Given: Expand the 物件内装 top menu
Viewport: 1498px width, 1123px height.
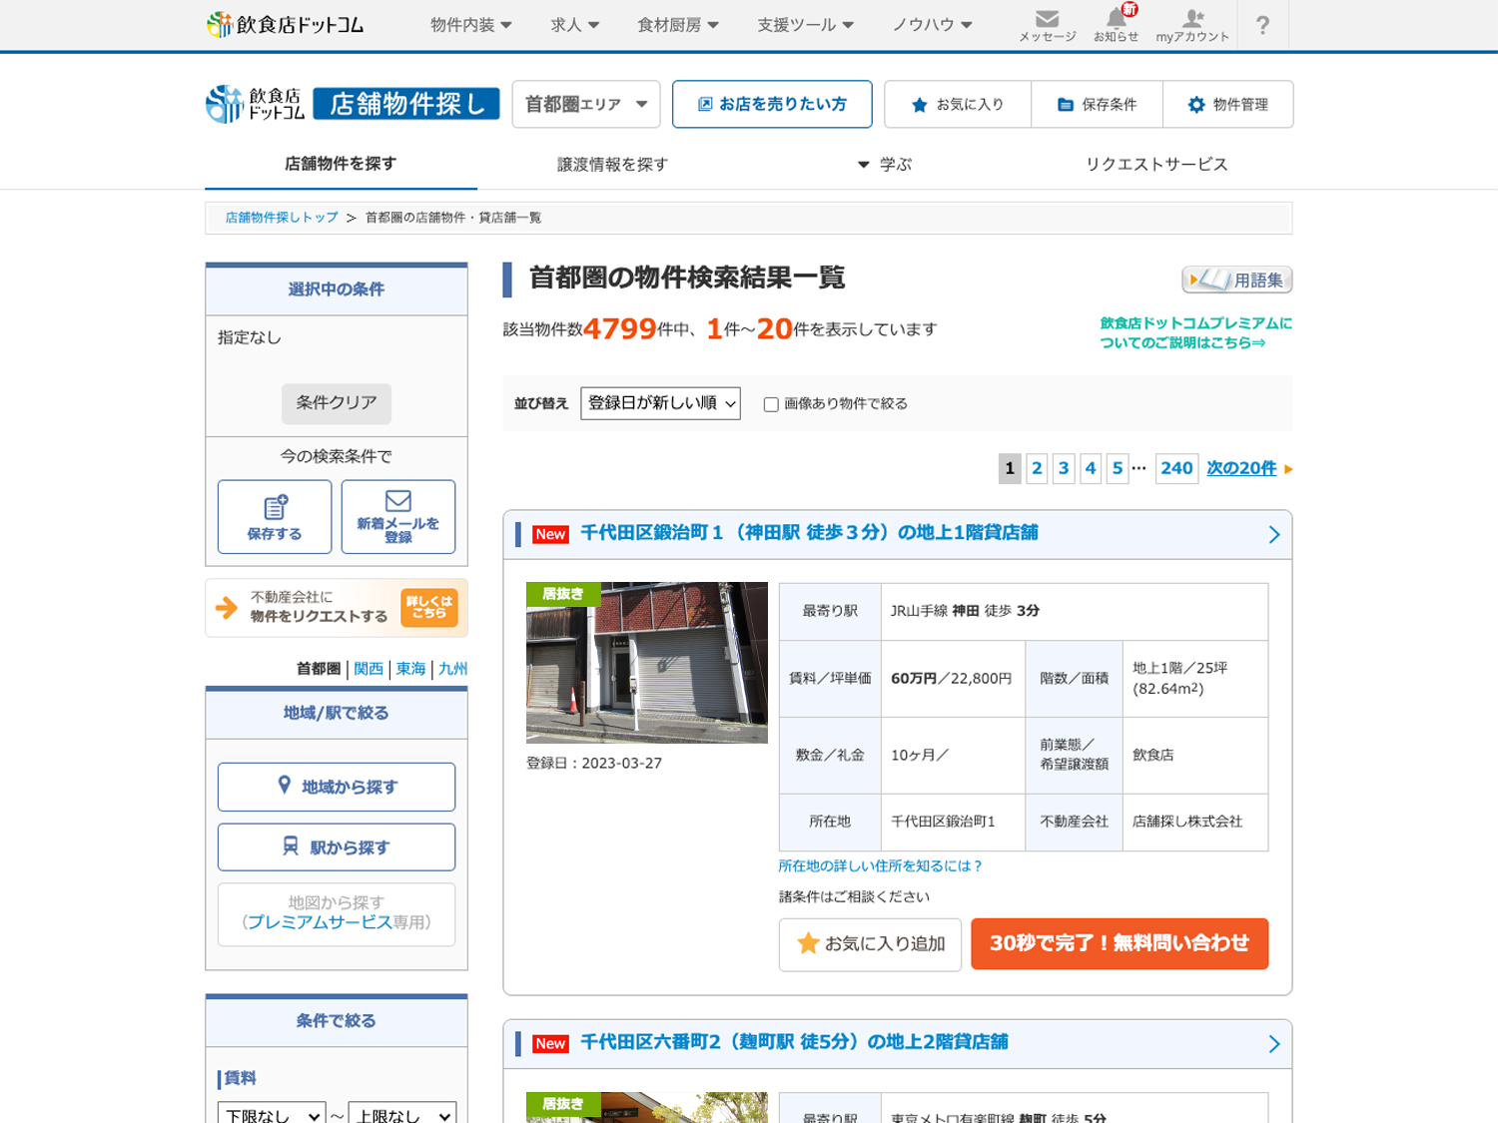Looking at the screenshot, I should 470,25.
